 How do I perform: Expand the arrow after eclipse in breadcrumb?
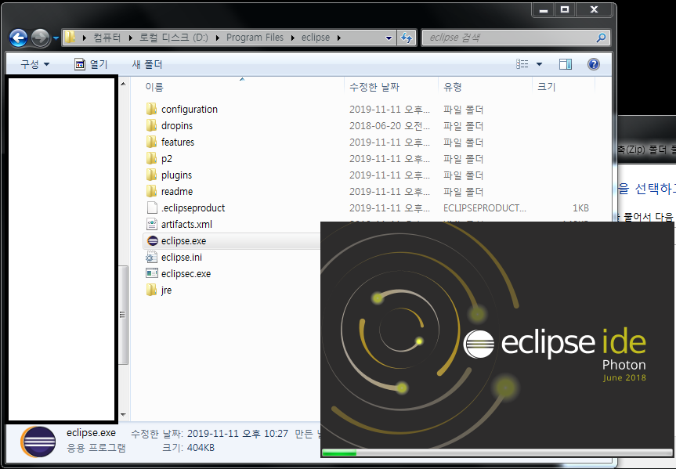[x=339, y=38]
